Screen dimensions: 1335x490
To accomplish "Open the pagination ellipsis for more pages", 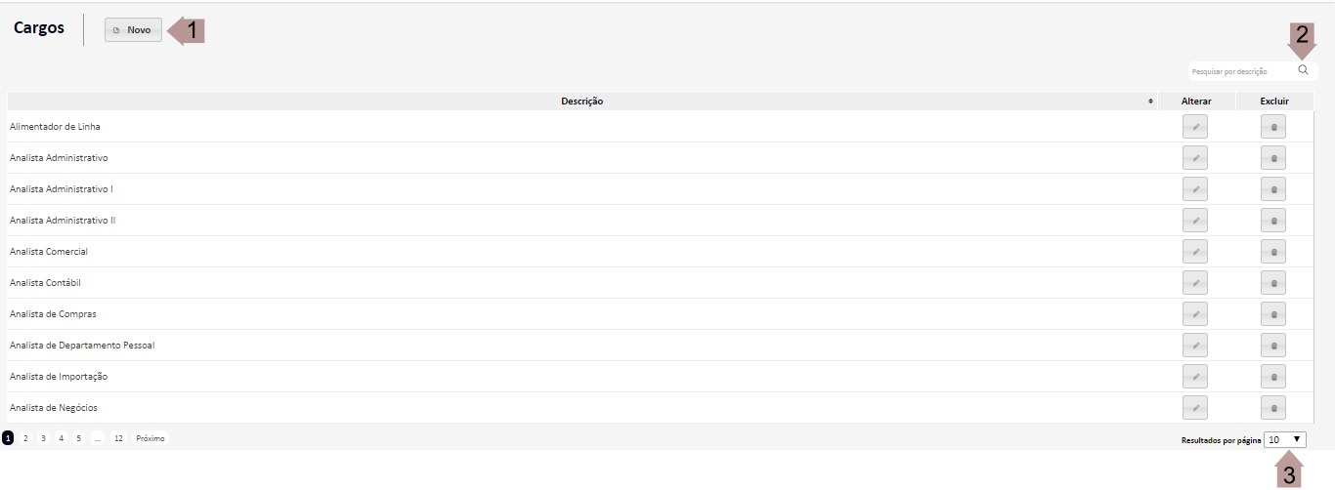I will (98, 438).
